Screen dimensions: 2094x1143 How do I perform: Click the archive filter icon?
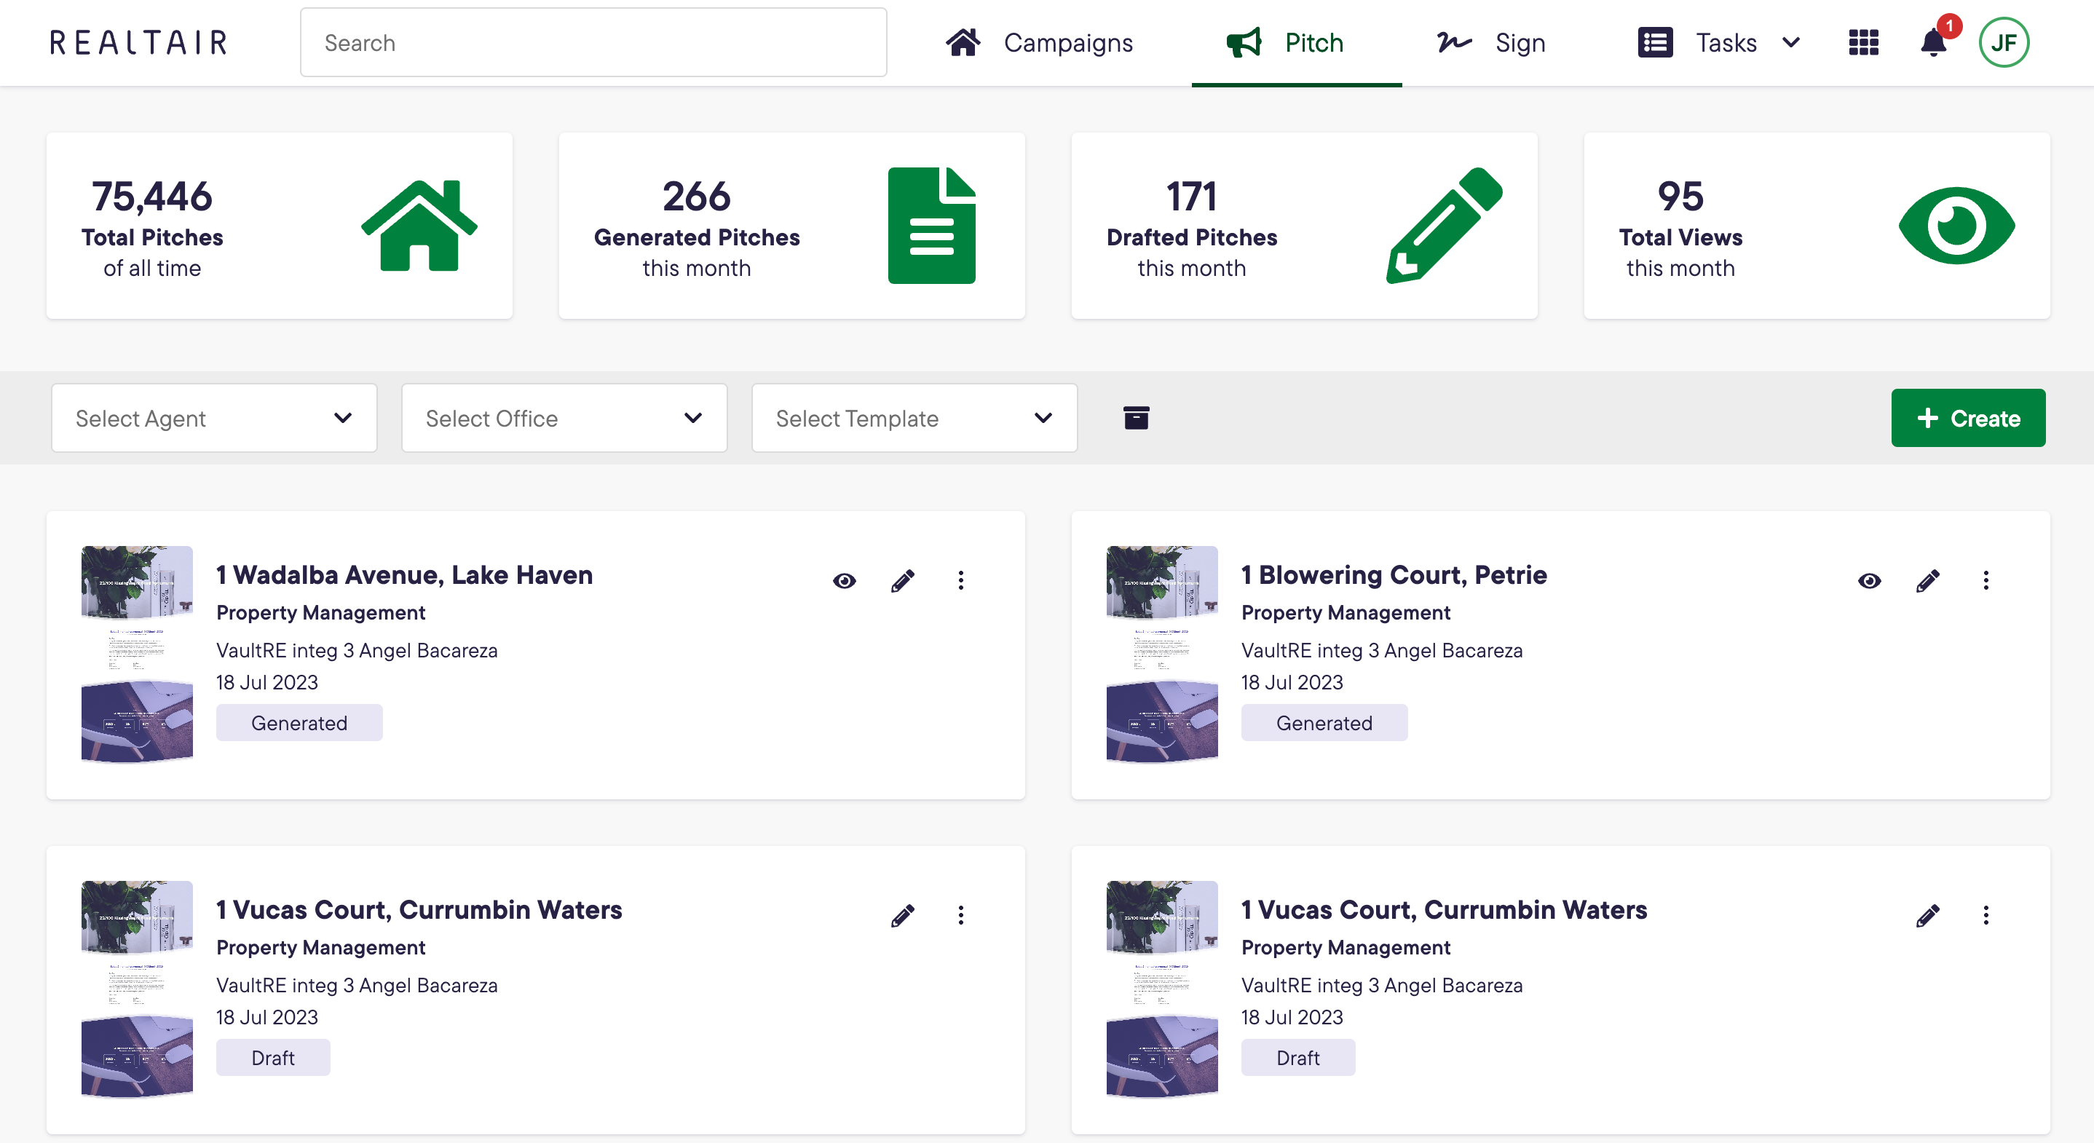1136,418
